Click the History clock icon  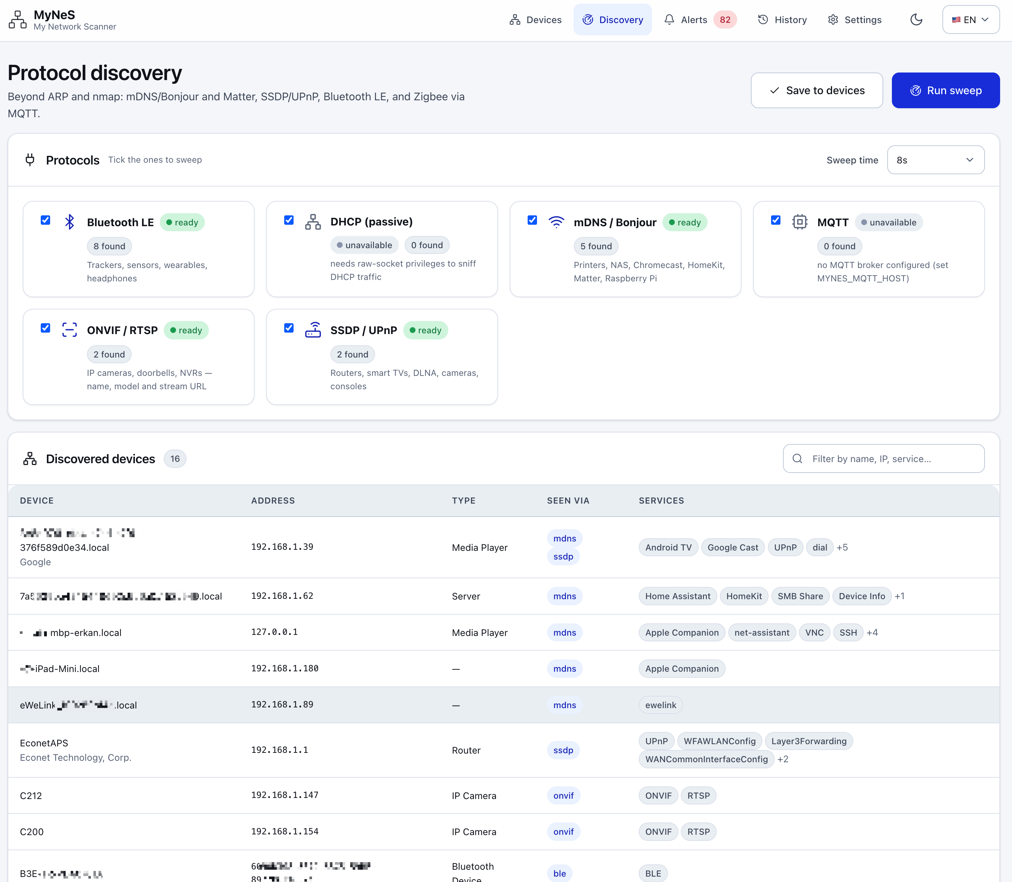click(763, 20)
